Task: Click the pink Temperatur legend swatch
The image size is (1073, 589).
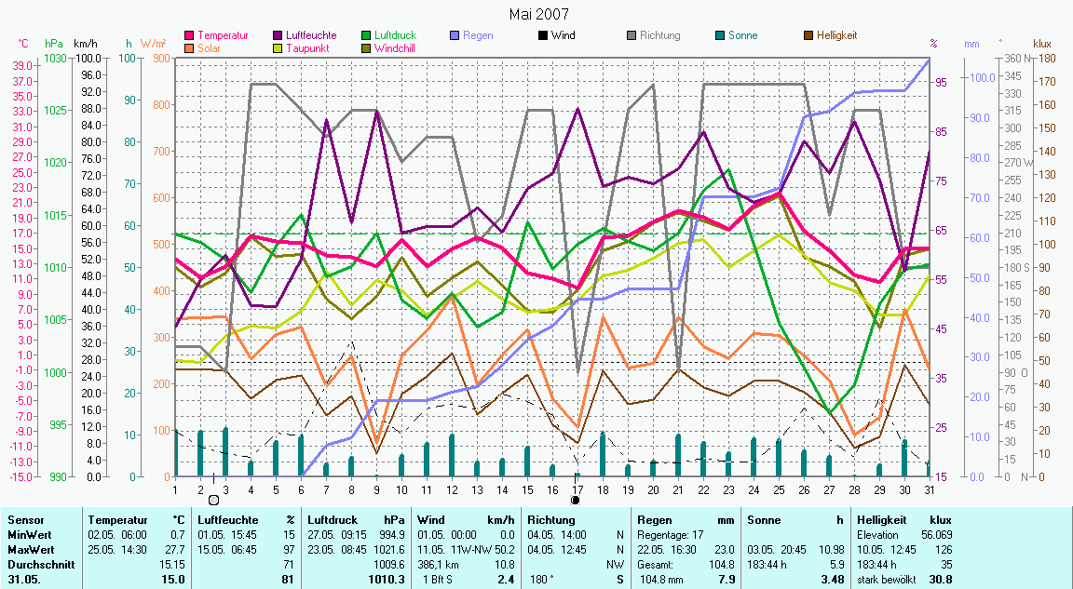Action: (190, 35)
